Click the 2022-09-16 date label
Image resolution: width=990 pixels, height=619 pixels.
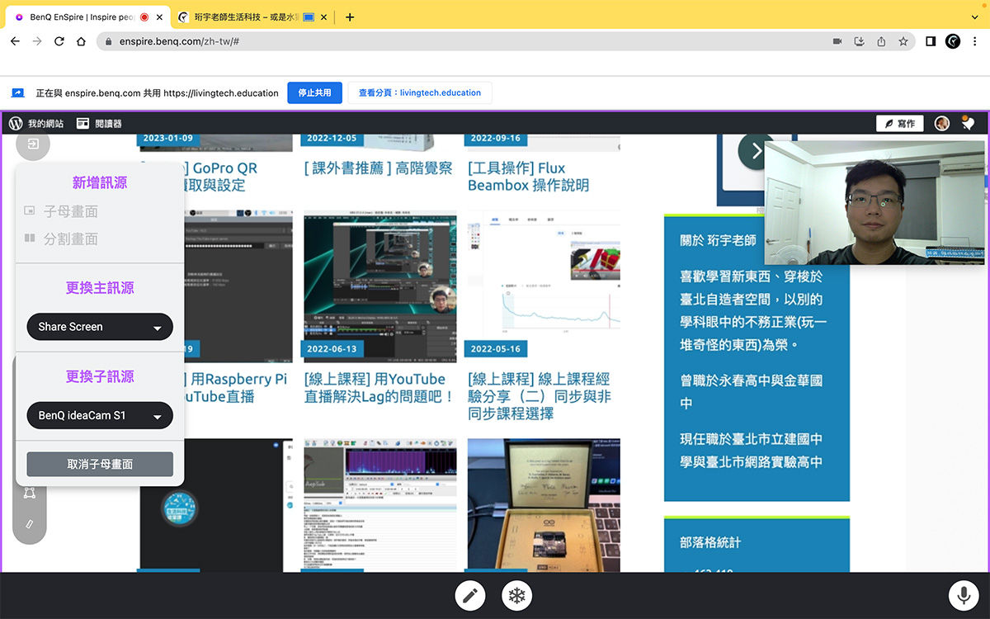coord(495,138)
